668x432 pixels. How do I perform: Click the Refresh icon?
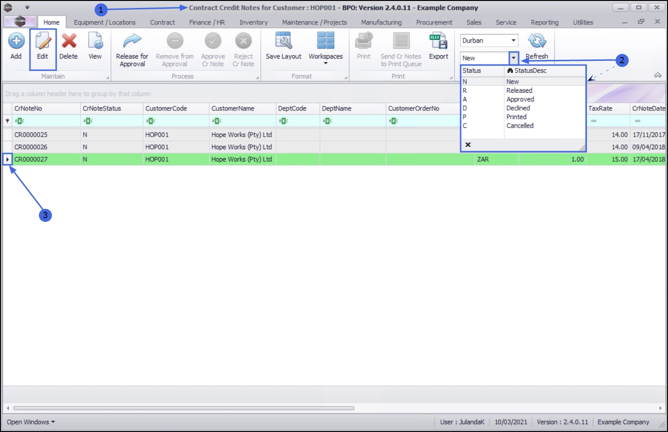tap(537, 41)
